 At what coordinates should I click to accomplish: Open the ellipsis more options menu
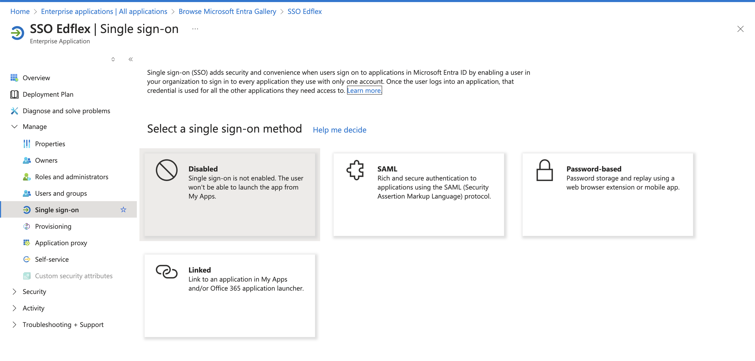195,29
